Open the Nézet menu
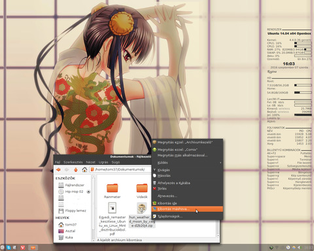Image resolution: width=314 pixels, height=251 pixels. 90,162
